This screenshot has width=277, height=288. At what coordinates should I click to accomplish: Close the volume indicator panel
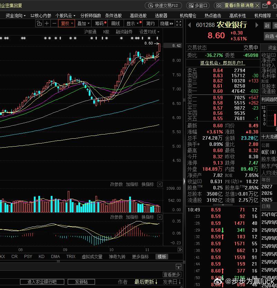click(x=160, y=185)
